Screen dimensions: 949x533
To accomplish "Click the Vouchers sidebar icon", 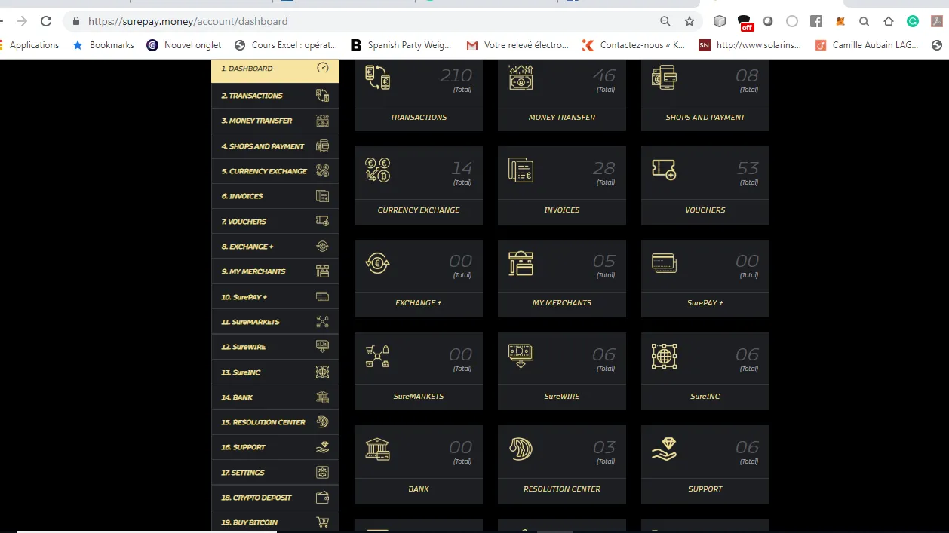I will point(323,221).
